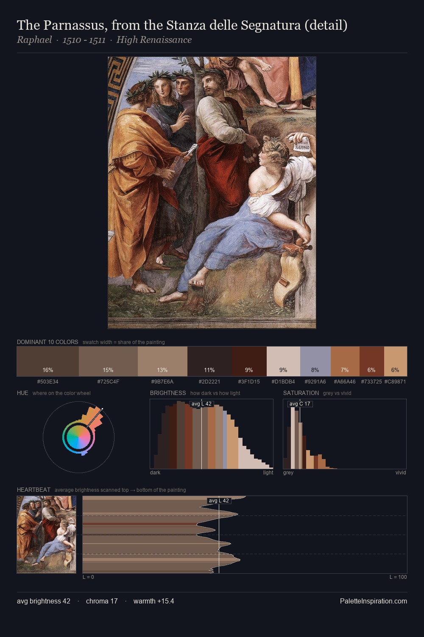The width and height of the screenshot is (424, 637).
Task: Click the '#9B7E6A' hex code label
Action: [162, 382]
